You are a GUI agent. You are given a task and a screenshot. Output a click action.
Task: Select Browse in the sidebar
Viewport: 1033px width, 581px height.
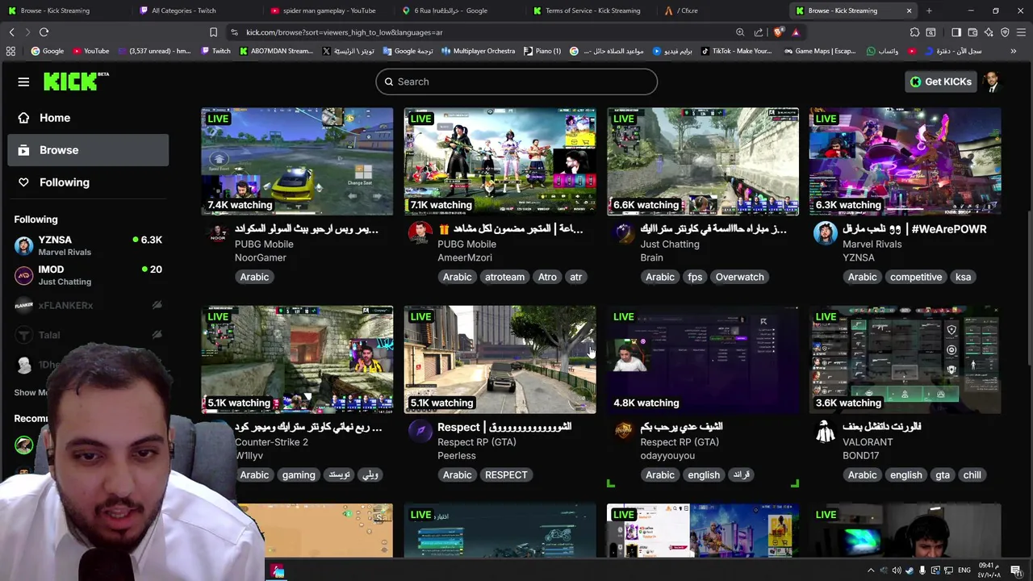88,150
